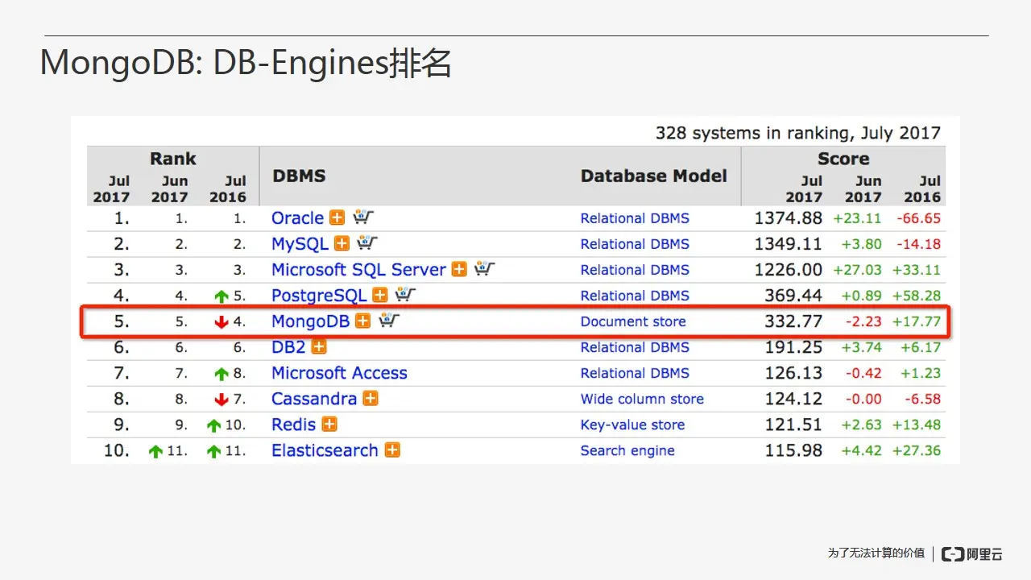Click Relational DBMS in the DB2 row
Screen dimensions: 1031x580
pyautogui.click(x=635, y=347)
